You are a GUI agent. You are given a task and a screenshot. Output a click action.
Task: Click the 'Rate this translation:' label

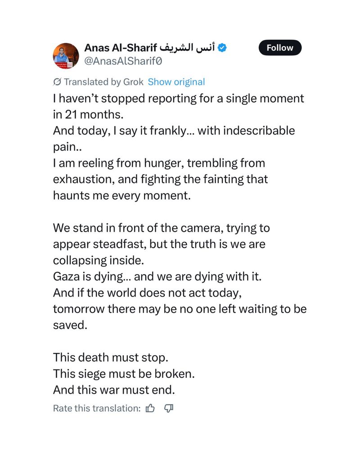click(x=97, y=409)
